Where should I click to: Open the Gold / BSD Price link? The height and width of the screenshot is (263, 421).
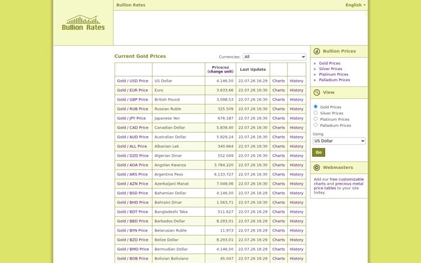pyautogui.click(x=132, y=193)
